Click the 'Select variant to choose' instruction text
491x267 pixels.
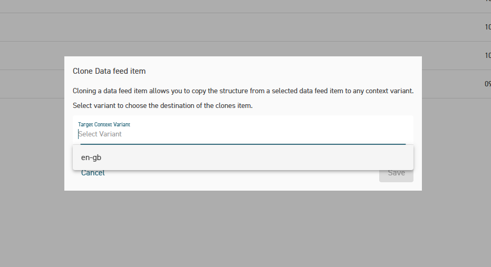[x=162, y=105]
